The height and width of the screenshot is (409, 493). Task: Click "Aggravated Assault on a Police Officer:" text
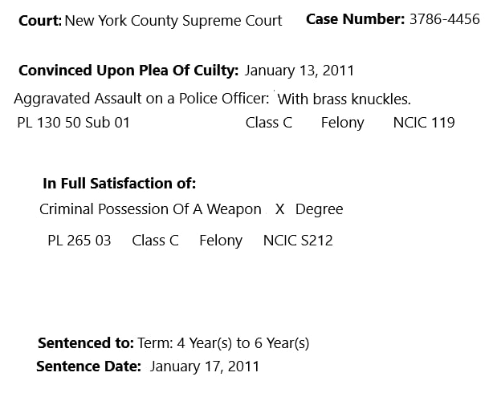[141, 99]
